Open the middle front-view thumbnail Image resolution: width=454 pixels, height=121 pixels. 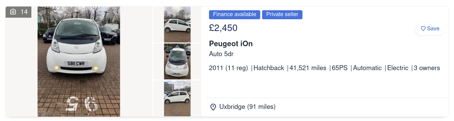coord(177,61)
